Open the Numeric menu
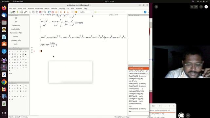This screenshot has width=210, height=118. [x=79, y=9]
